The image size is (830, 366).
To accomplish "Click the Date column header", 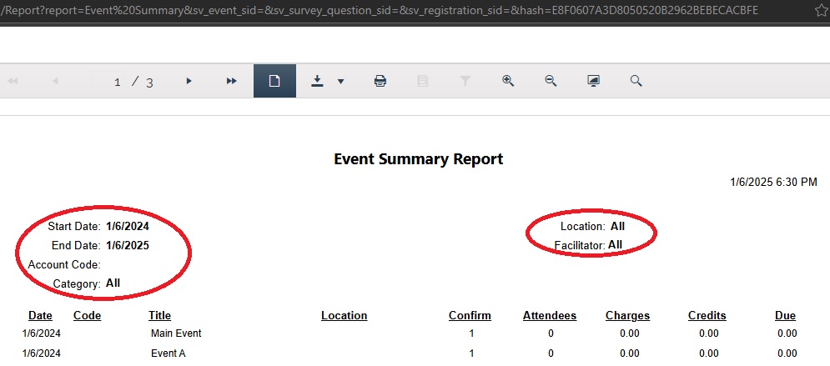I will 40,316.
